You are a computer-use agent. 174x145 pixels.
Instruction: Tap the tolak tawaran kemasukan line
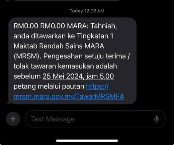(x=65, y=66)
